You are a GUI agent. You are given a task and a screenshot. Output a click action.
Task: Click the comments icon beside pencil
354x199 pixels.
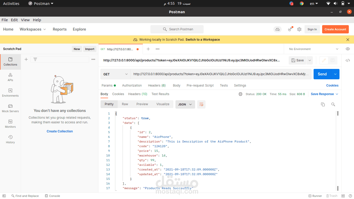point(333,60)
